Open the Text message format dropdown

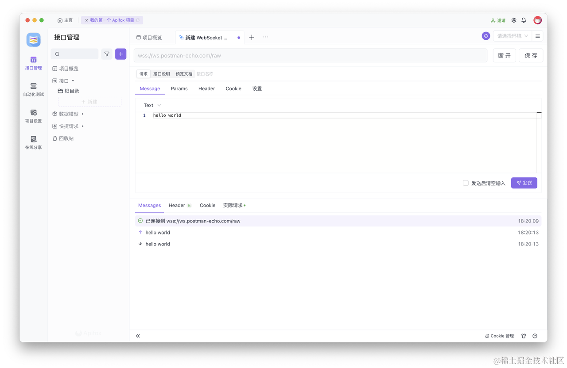pos(152,105)
